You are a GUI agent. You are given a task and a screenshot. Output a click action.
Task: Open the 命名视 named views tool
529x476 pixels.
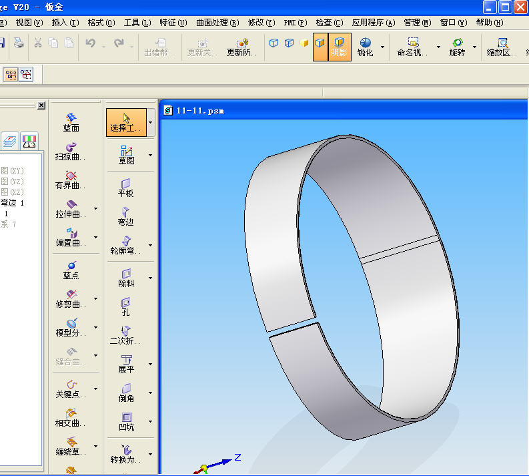click(412, 47)
